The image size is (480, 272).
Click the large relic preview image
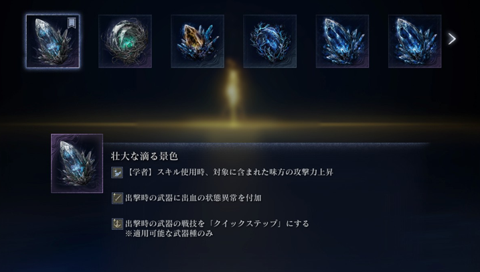(77, 163)
